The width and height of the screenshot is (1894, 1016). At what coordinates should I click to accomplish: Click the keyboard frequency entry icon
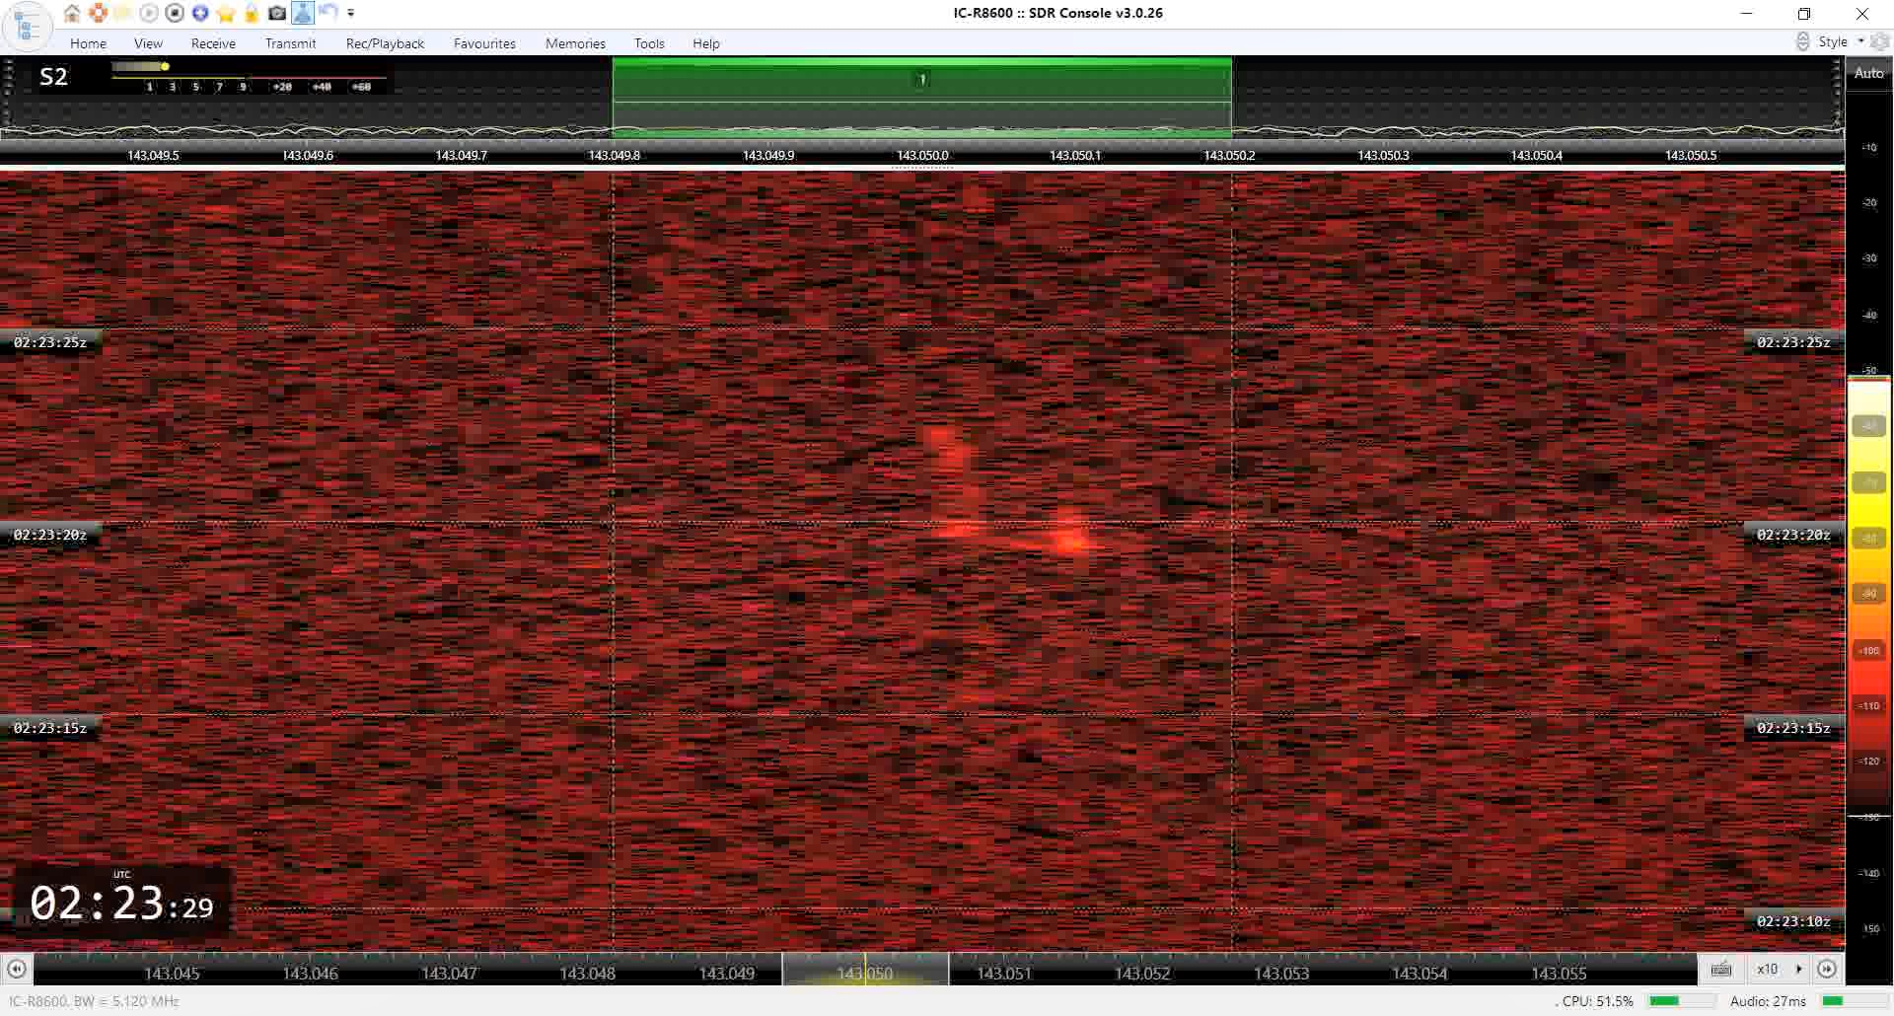[x=1721, y=969]
